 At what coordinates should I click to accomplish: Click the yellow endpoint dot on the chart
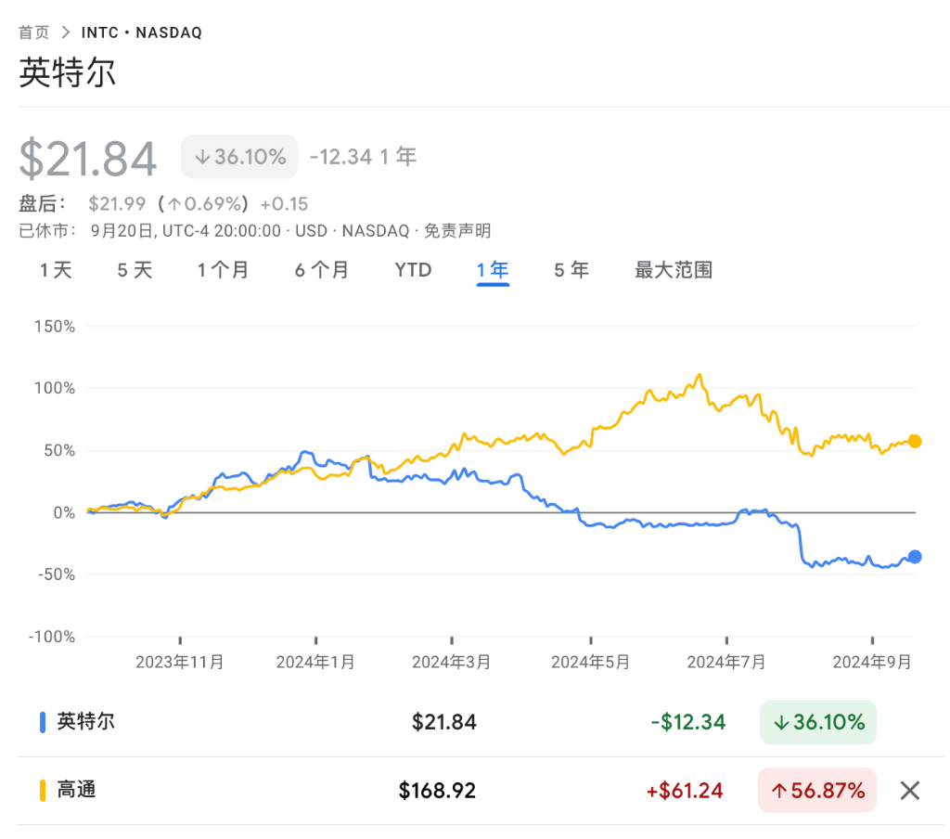click(915, 442)
